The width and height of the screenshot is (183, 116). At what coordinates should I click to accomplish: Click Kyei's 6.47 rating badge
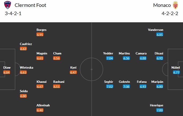point(73,72)
